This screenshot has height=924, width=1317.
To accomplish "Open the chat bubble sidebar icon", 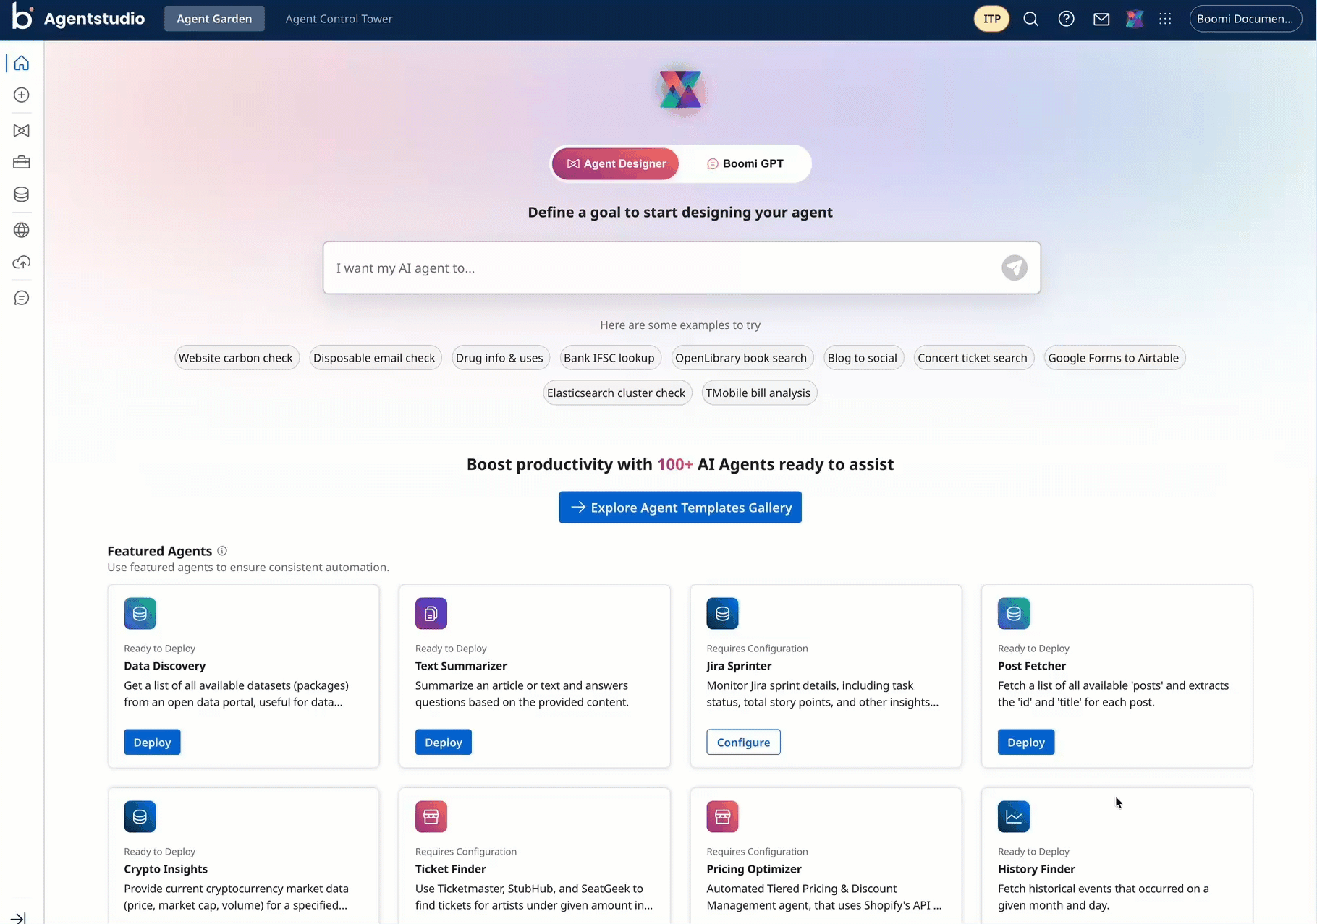I will coord(22,298).
